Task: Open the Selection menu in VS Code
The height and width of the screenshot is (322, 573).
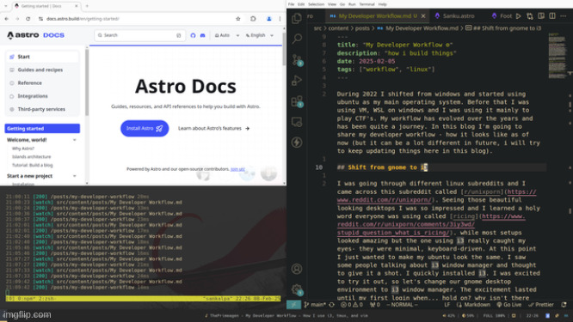Action: [x=316, y=4]
